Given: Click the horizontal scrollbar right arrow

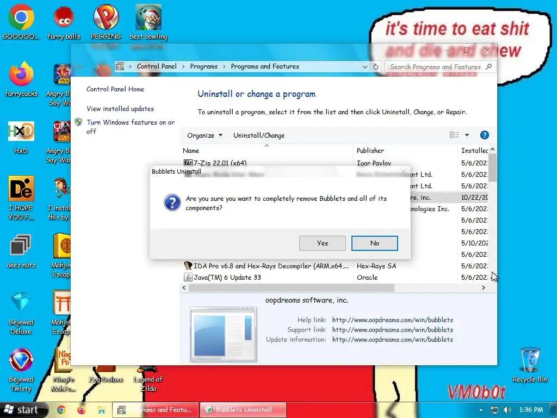Looking at the screenshot, I should tap(483, 288).
